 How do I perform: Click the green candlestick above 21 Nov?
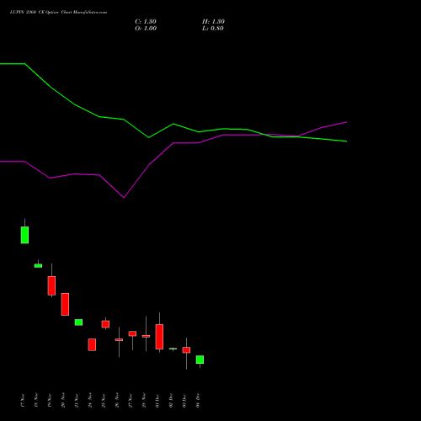[x=78, y=322]
